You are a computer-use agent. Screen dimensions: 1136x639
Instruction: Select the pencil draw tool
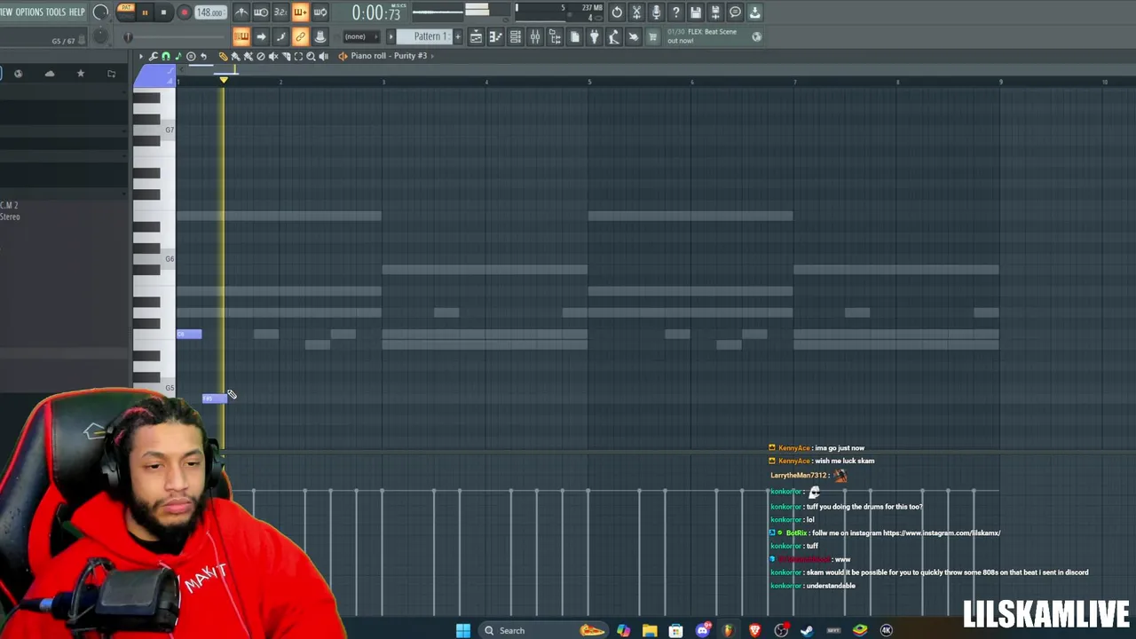coord(224,56)
